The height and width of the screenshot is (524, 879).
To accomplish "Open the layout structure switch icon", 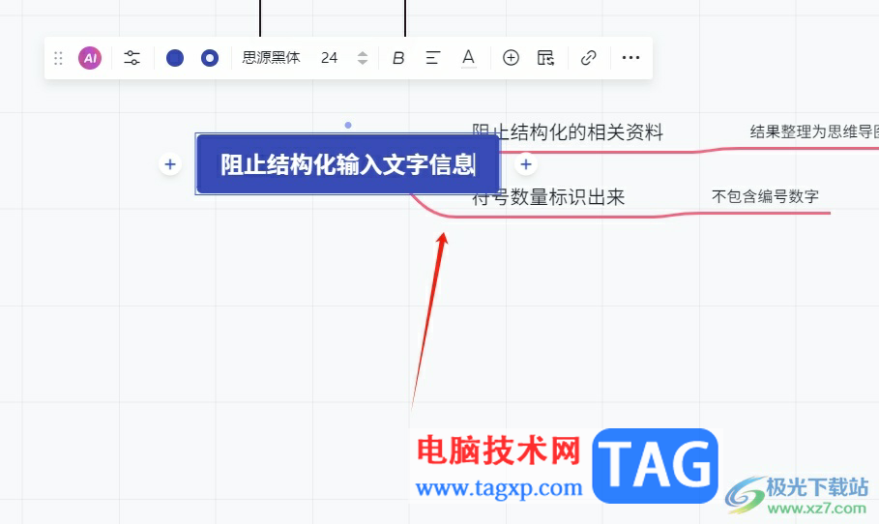I will click(x=545, y=58).
